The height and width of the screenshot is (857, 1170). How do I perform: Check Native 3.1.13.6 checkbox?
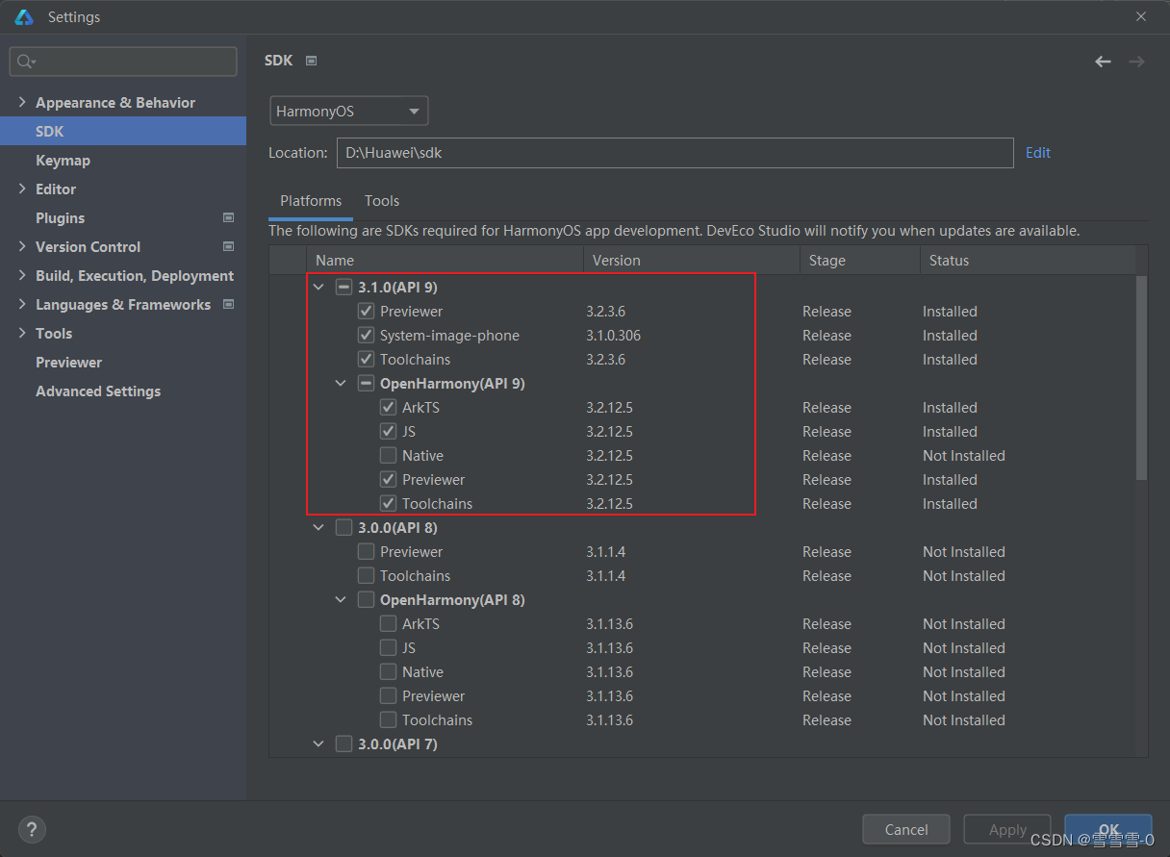pyautogui.click(x=388, y=671)
